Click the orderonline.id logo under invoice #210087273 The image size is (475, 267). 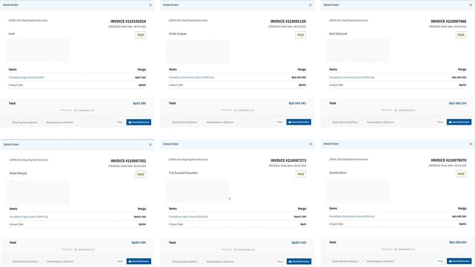(244, 250)
